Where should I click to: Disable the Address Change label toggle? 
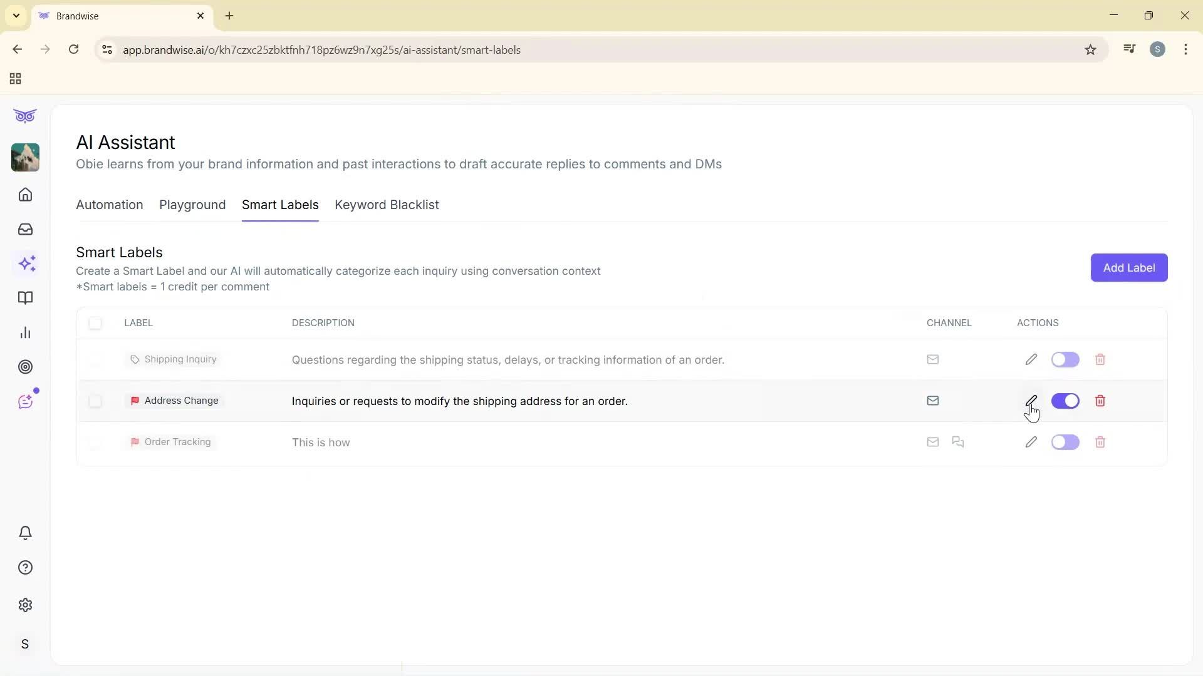click(1065, 401)
